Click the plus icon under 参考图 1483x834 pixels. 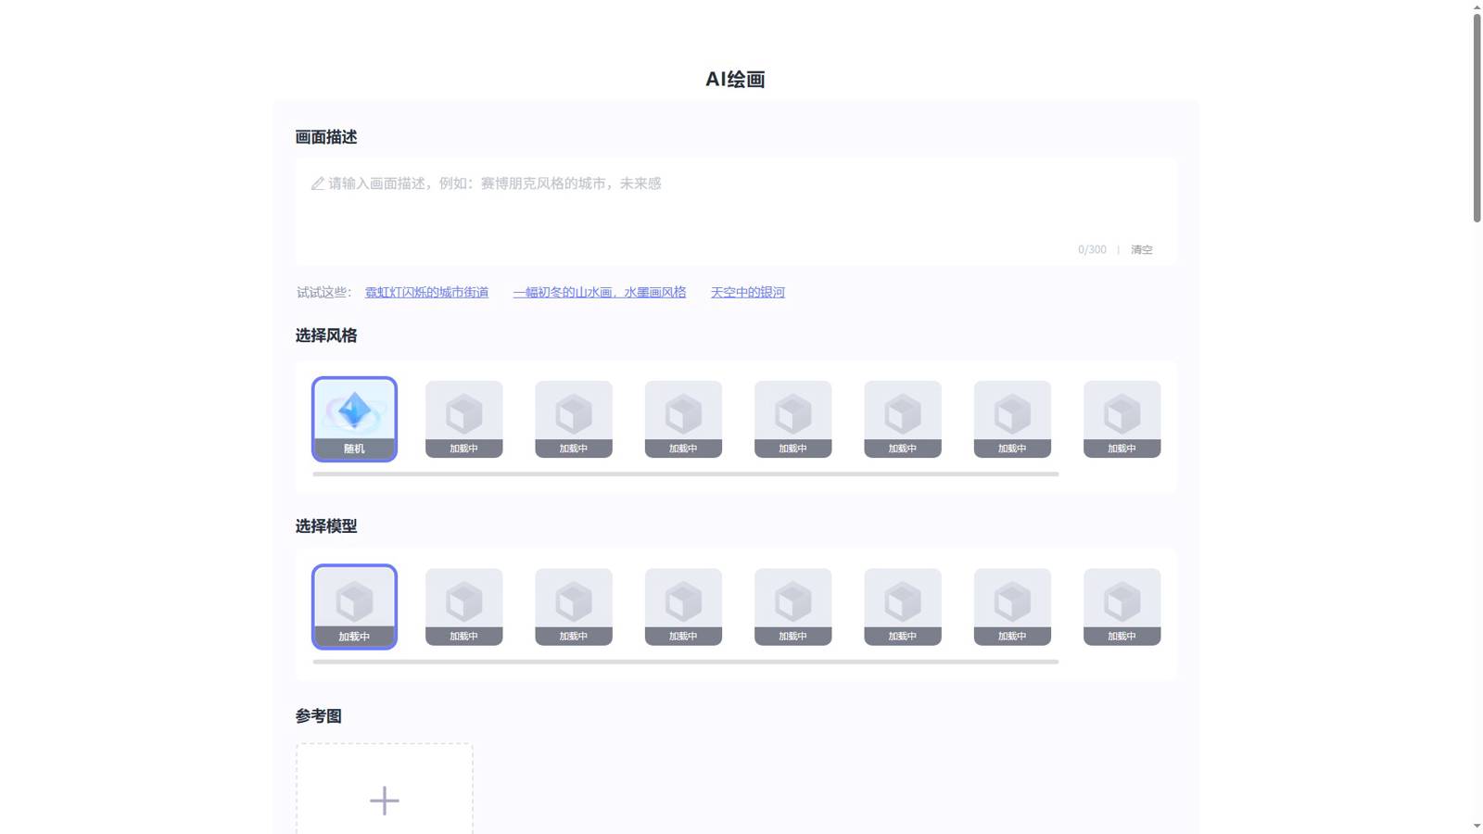pos(385,801)
